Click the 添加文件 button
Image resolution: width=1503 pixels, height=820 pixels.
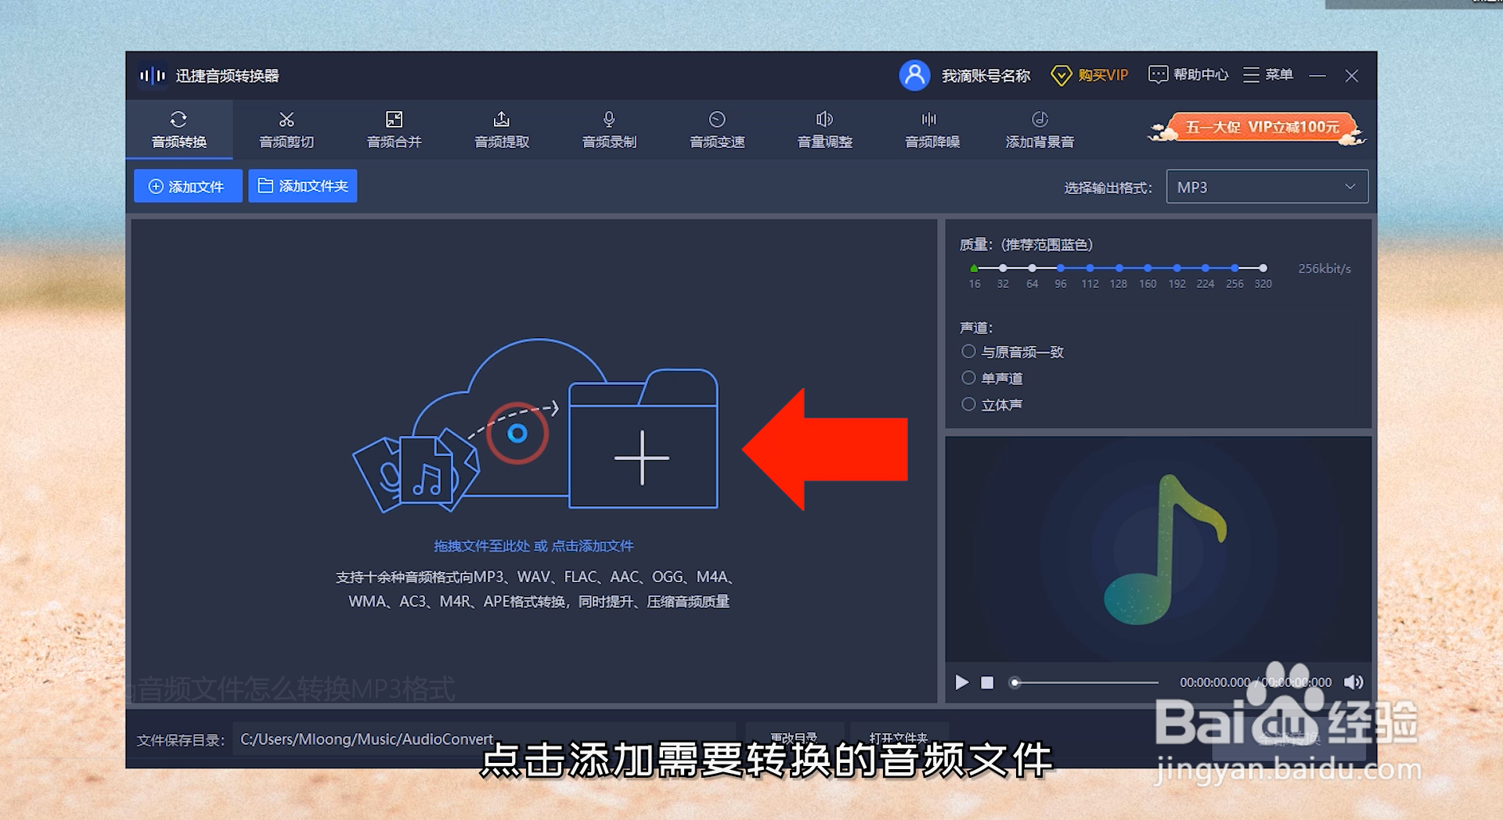188,186
